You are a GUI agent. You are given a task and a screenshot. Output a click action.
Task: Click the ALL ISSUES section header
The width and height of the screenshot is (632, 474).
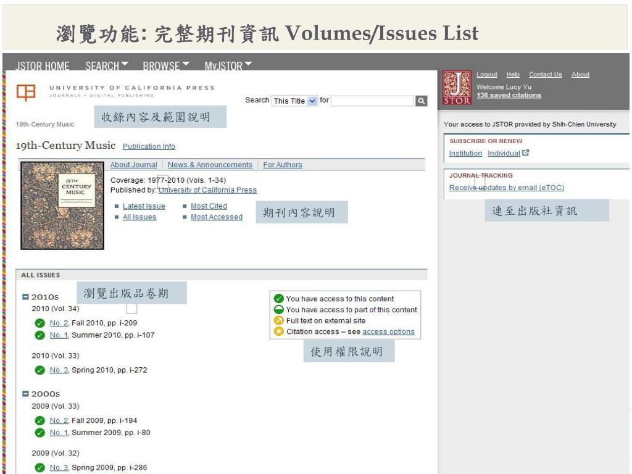click(222, 275)
